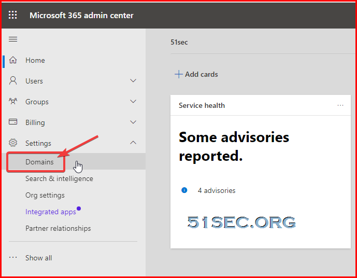Open Org settings
Image resolution: width=357 pixels, height=278 pixels.
[x=45, y=195]
